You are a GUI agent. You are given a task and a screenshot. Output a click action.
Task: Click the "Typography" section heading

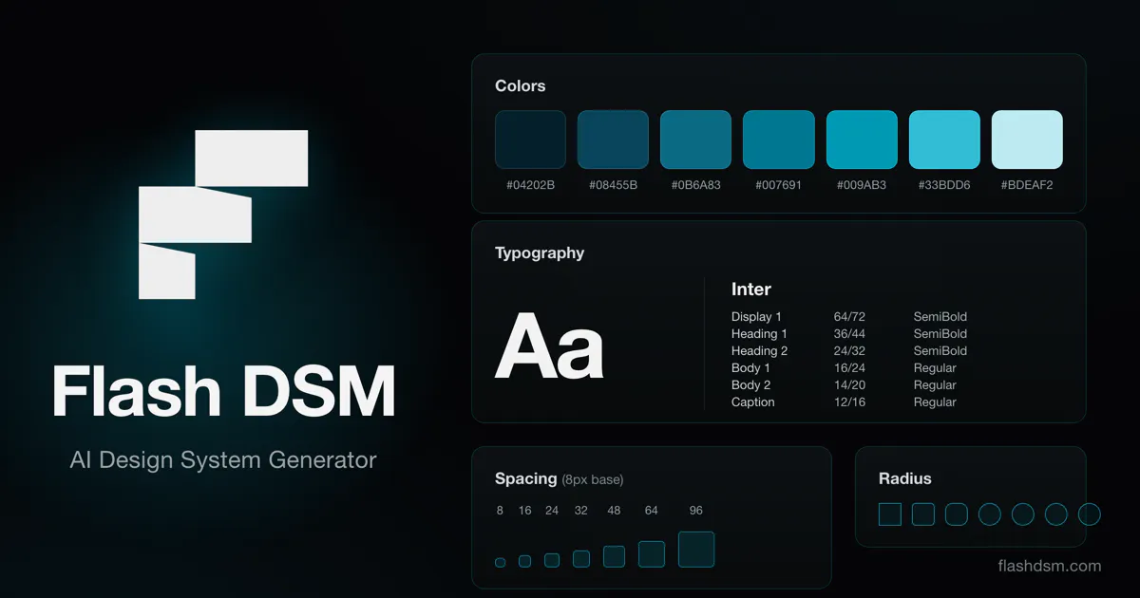540,253
